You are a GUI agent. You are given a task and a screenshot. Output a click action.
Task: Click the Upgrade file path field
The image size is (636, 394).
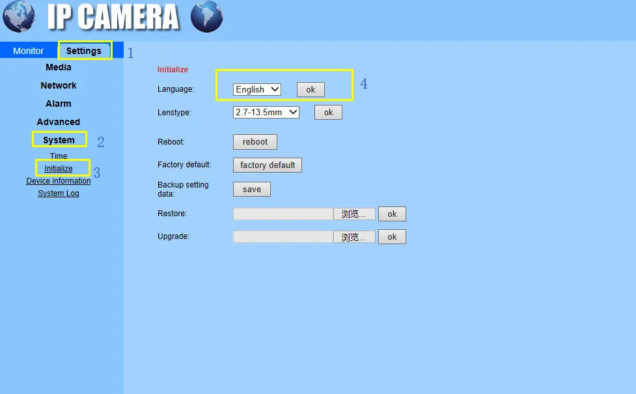[283, 236]
